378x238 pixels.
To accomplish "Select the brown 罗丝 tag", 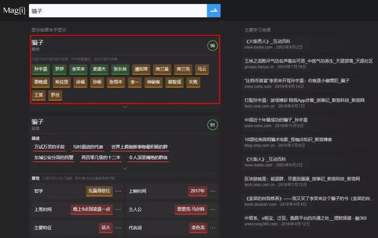I will tap(55, 95).
